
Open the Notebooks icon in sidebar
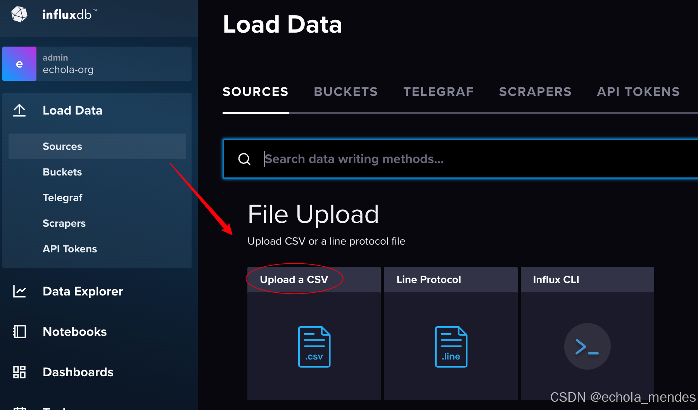pos(19,332)
